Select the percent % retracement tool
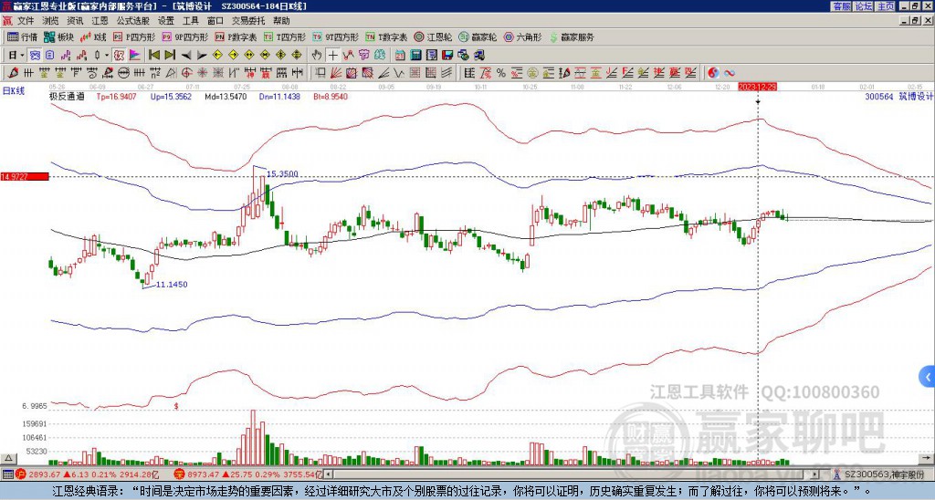This screenshot has height=500, width=935. tap(501, 73)
